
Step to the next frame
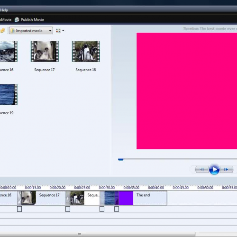(226, 170)
